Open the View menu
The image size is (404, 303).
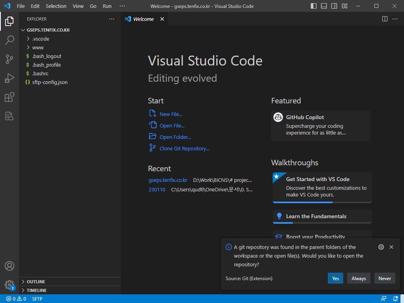click(x=78, y=6)
